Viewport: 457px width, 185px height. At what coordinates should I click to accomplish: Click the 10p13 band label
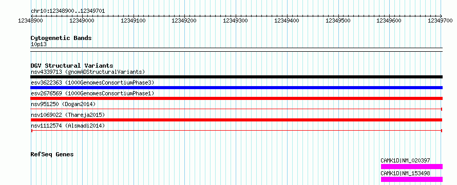tap(39, 45)
